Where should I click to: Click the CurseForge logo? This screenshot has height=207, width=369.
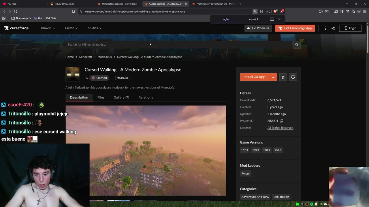pyautogui.click(x=16, y=28)
